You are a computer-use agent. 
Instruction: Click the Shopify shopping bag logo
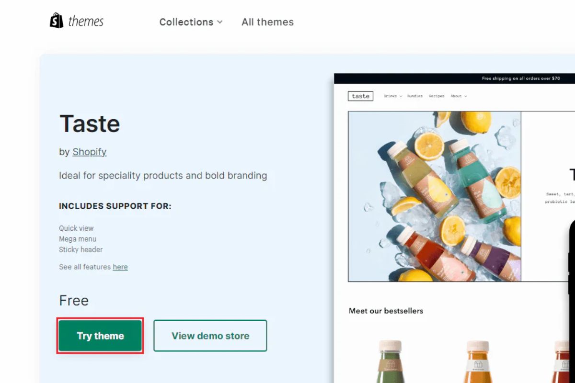pyautogui.click(x=57, y=21)
